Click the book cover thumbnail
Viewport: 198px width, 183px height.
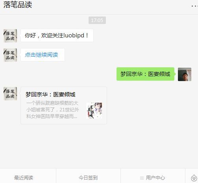click(94, 111)
